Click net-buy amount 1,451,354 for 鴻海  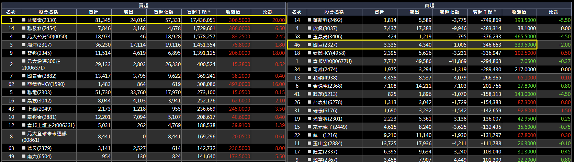pos(204,45)
